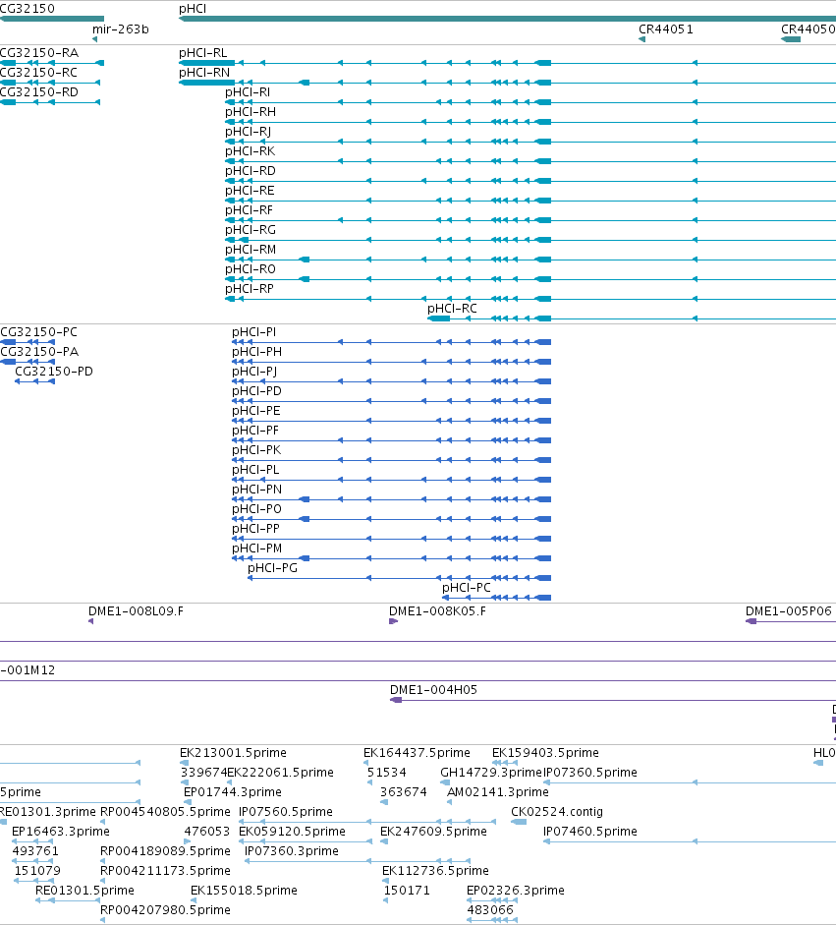This screenshot has width=836, height=925.
Task: Click the CR44051 gene label
Action: pos(666,29)
